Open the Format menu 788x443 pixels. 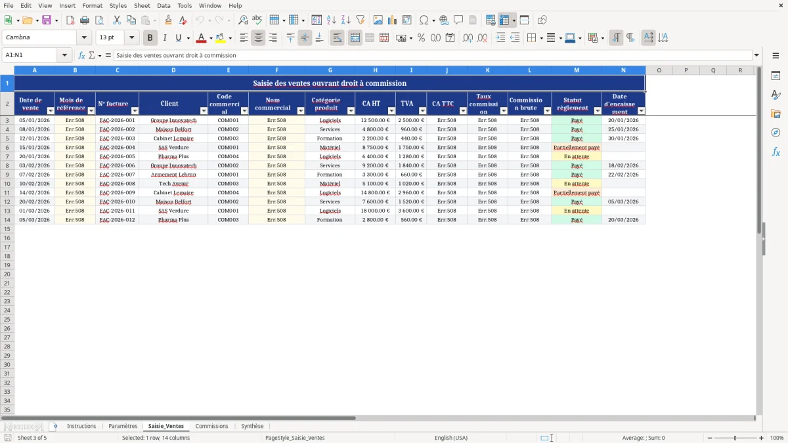(92, 5)
